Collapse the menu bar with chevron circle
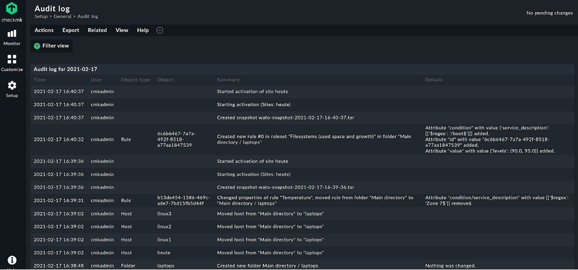This screenshot has width=578, height=270. coord(160,30)
